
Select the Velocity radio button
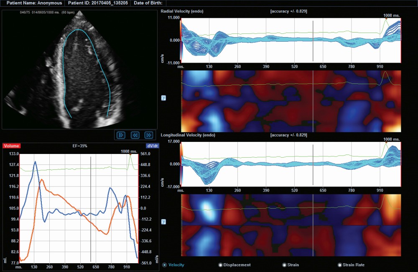pyautogui.click(x=164, y=265)
